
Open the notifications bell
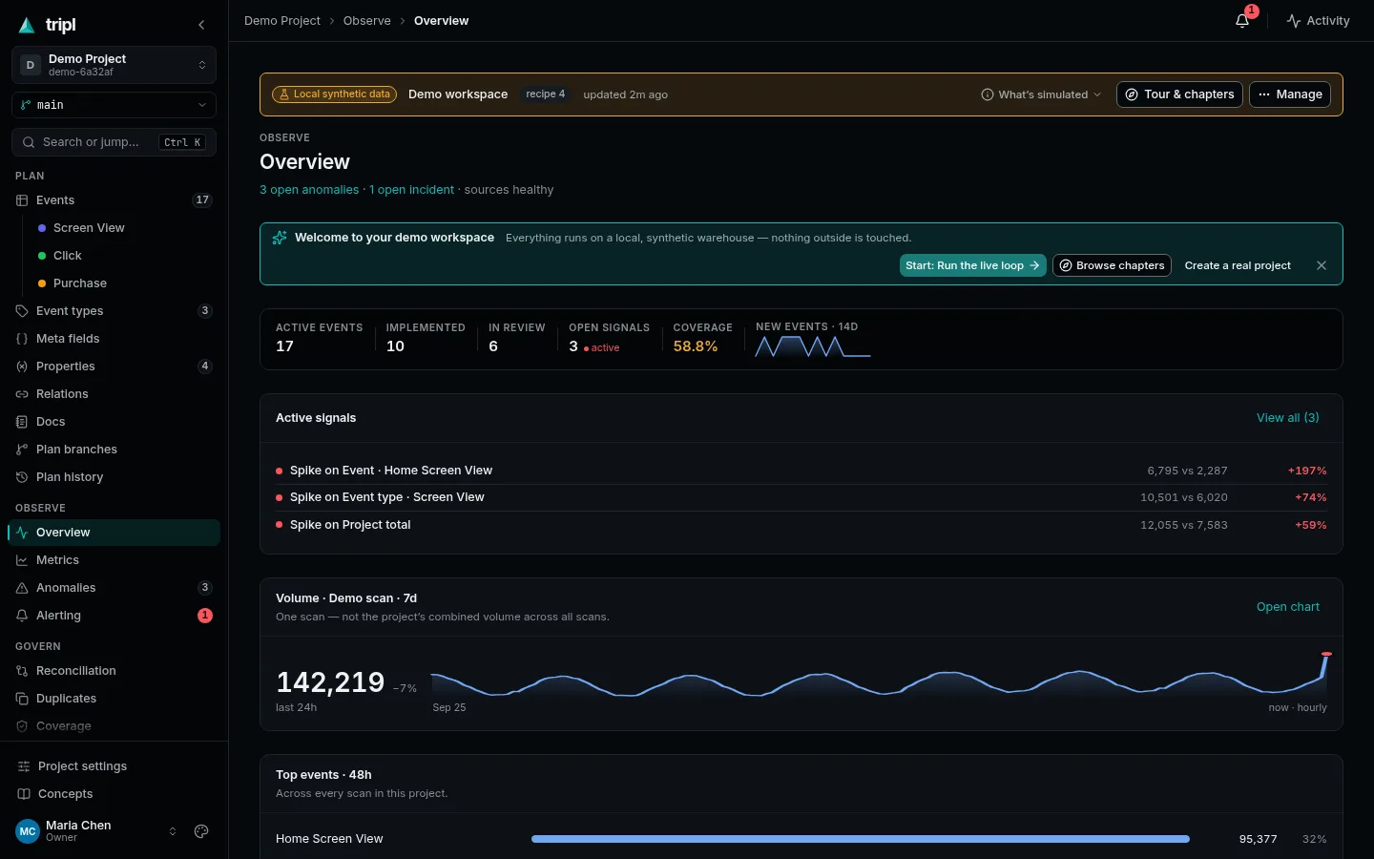click(1242, 20)
